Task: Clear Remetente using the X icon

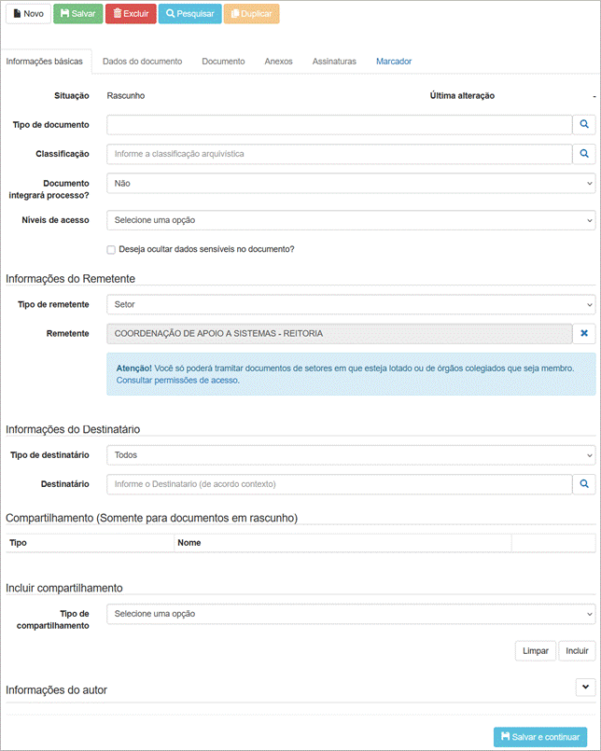Action: pos(584,333)
